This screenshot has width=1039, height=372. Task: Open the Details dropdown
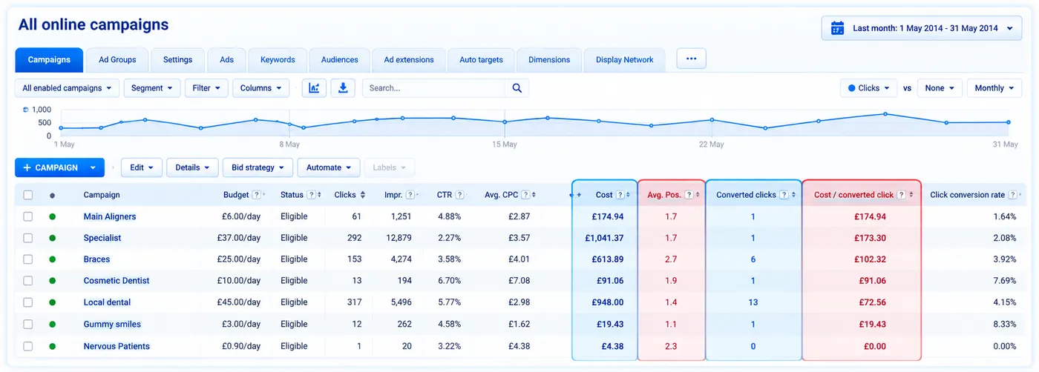(x=192, y=167)
